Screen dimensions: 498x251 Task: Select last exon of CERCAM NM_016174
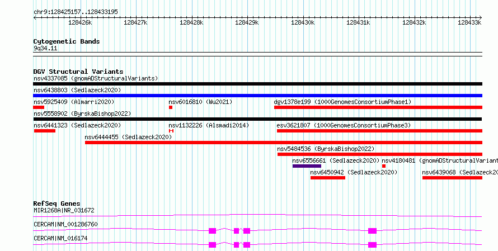click(372, 245)
